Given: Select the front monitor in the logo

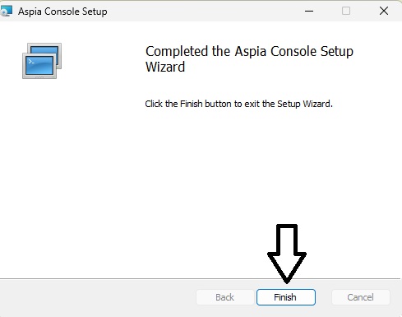Looking at the screenshot, I should [x=39, y=66].
